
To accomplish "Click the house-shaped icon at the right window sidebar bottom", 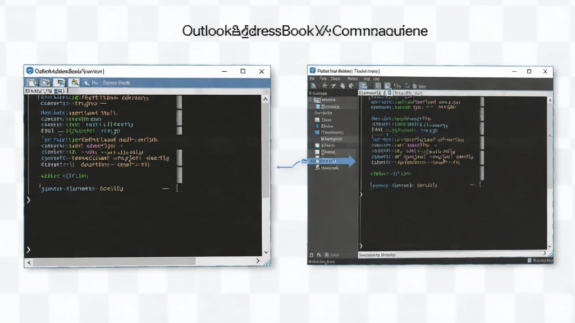I will pos(319,255).
